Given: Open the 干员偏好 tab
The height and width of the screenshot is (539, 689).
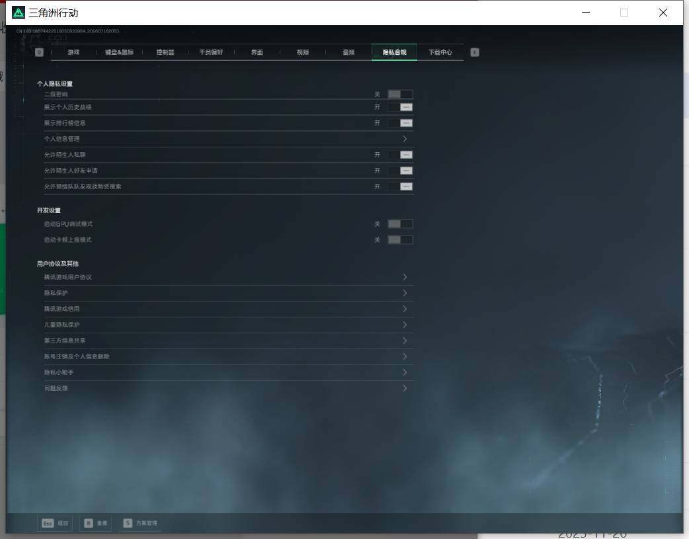Looking at the screenshot, I should point(211,52).
